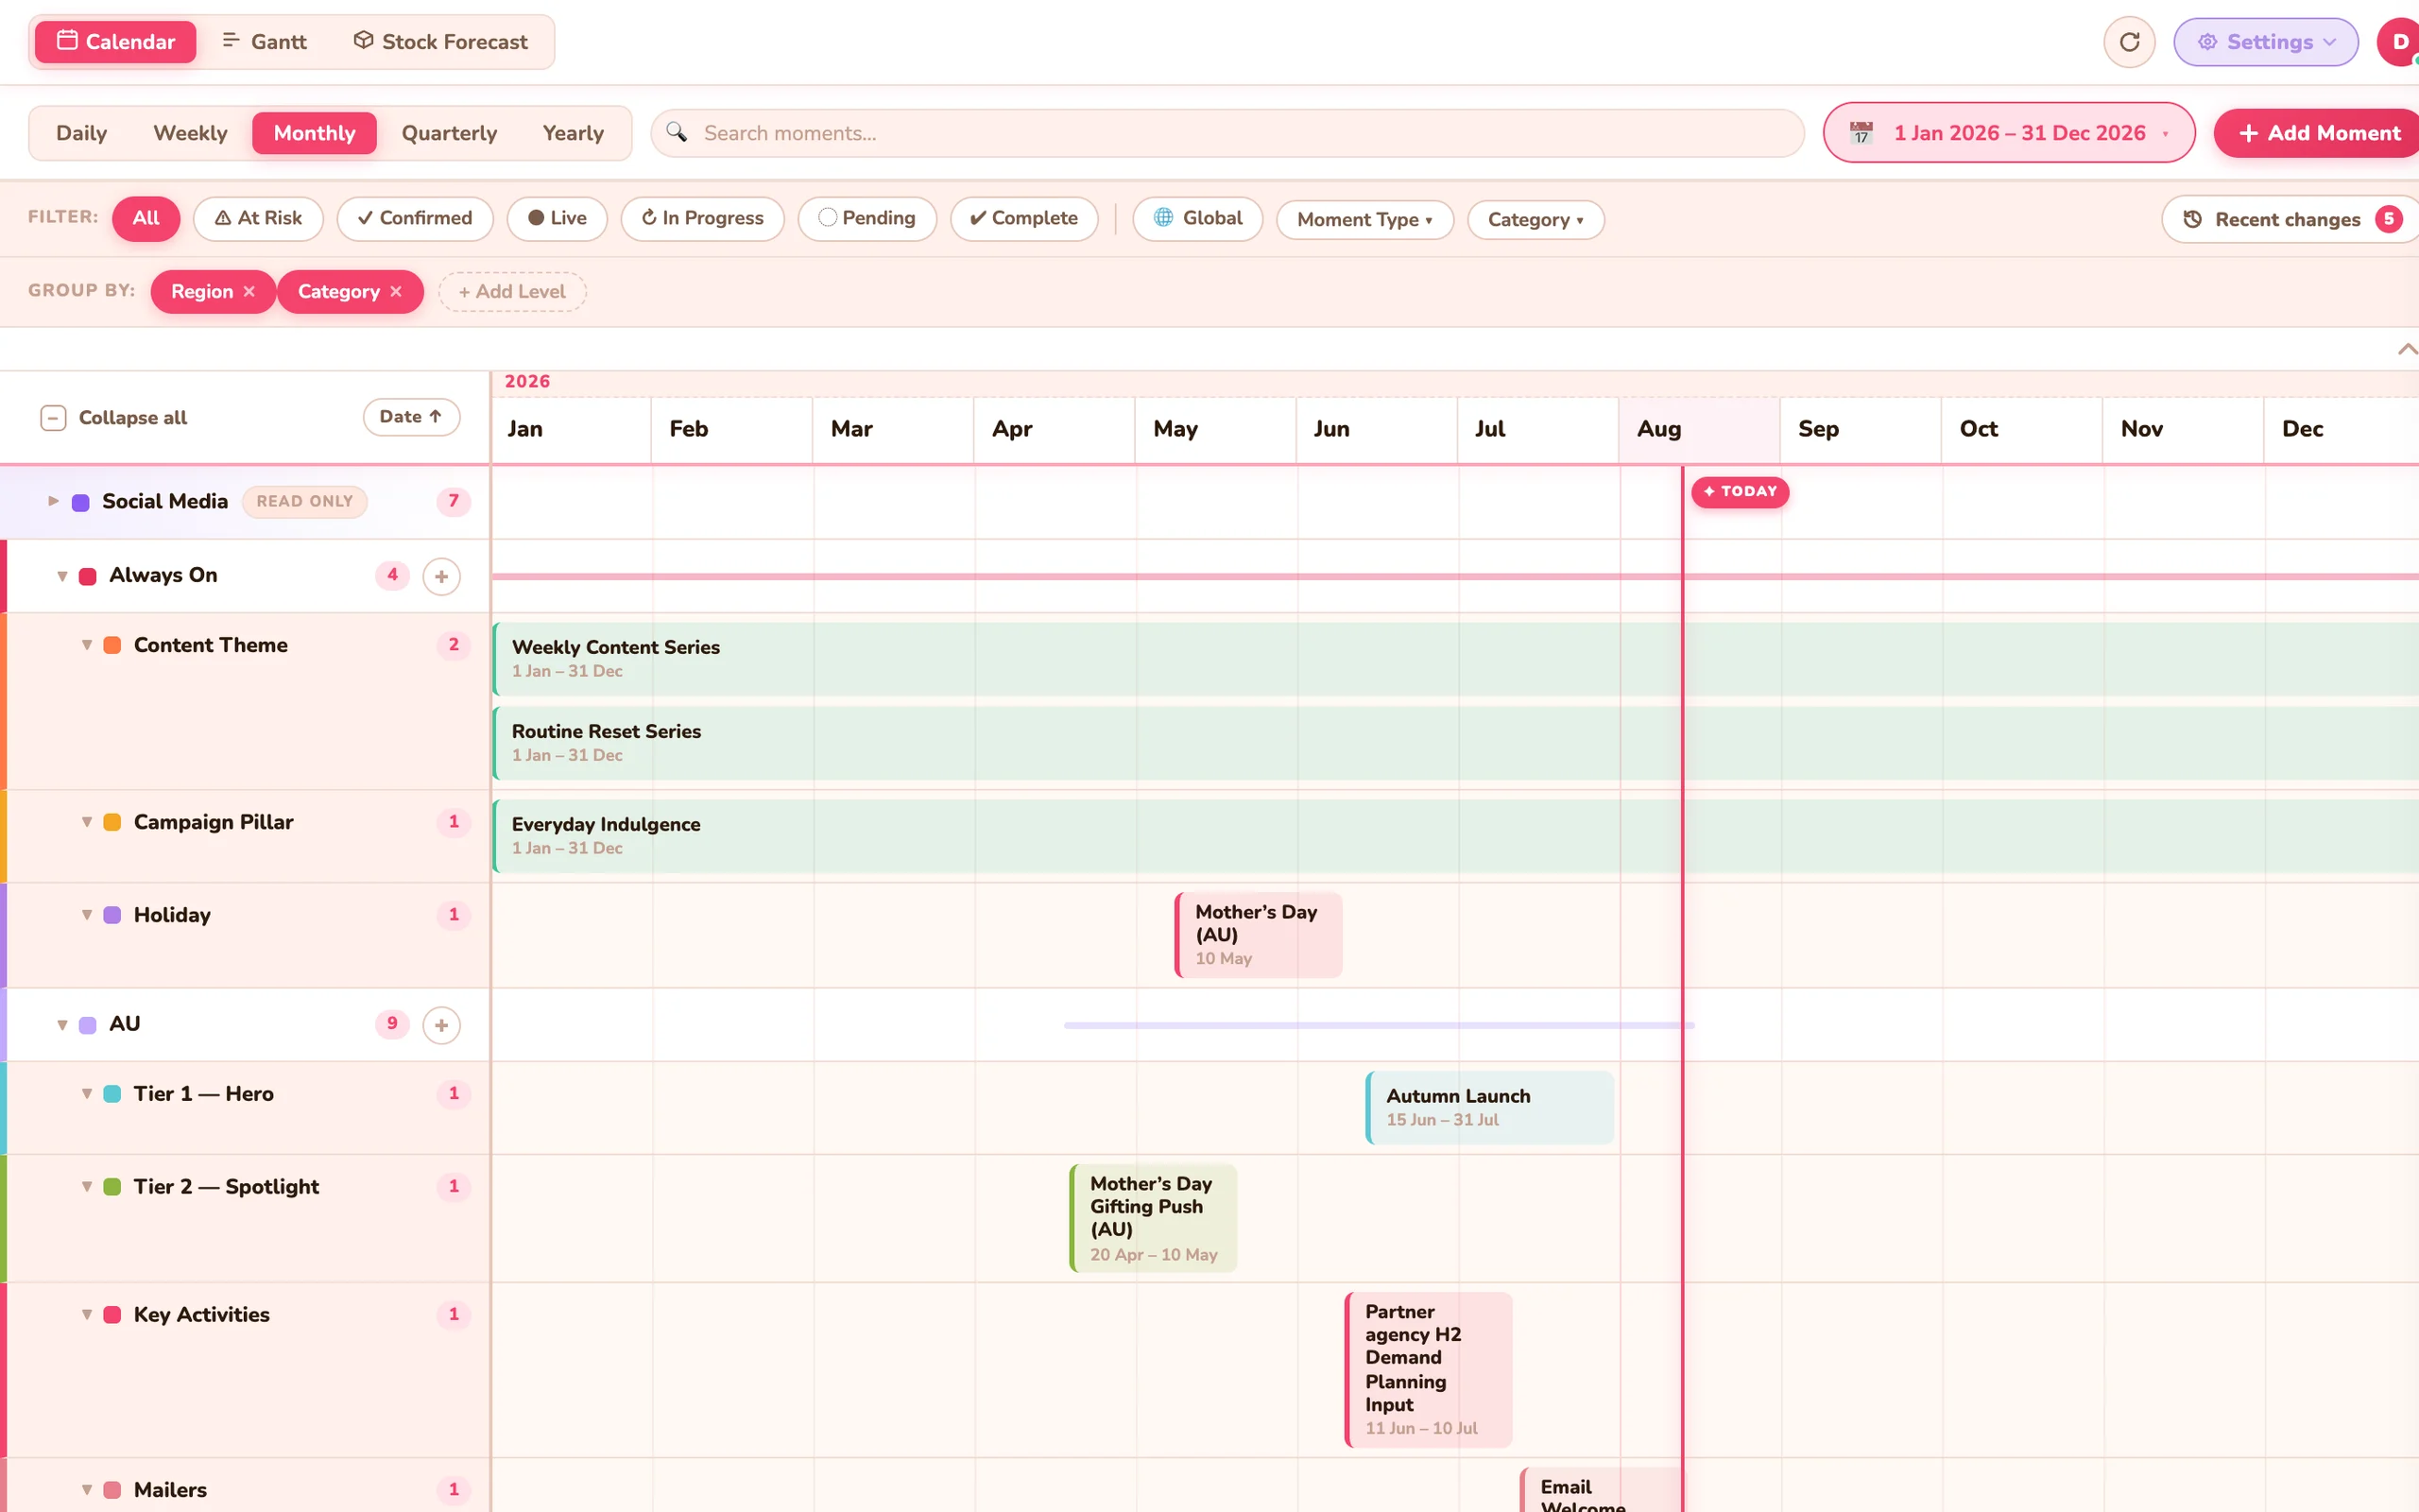Switch to the Gantt tab

point(264,42)
